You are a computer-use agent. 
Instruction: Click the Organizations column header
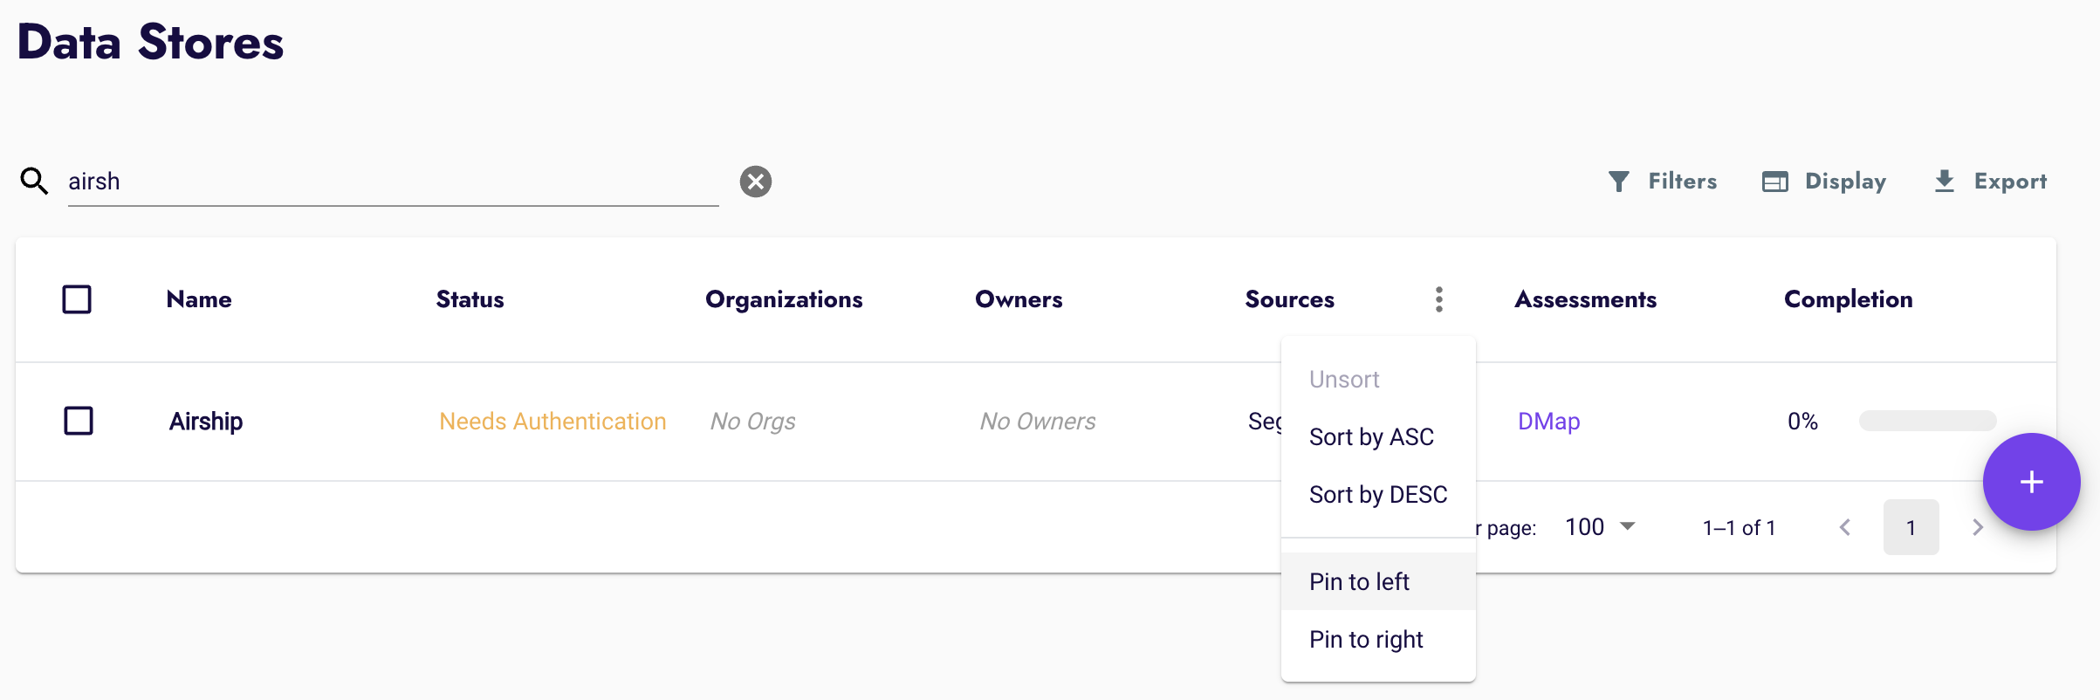pyautogui.click(x=784, y=299)
